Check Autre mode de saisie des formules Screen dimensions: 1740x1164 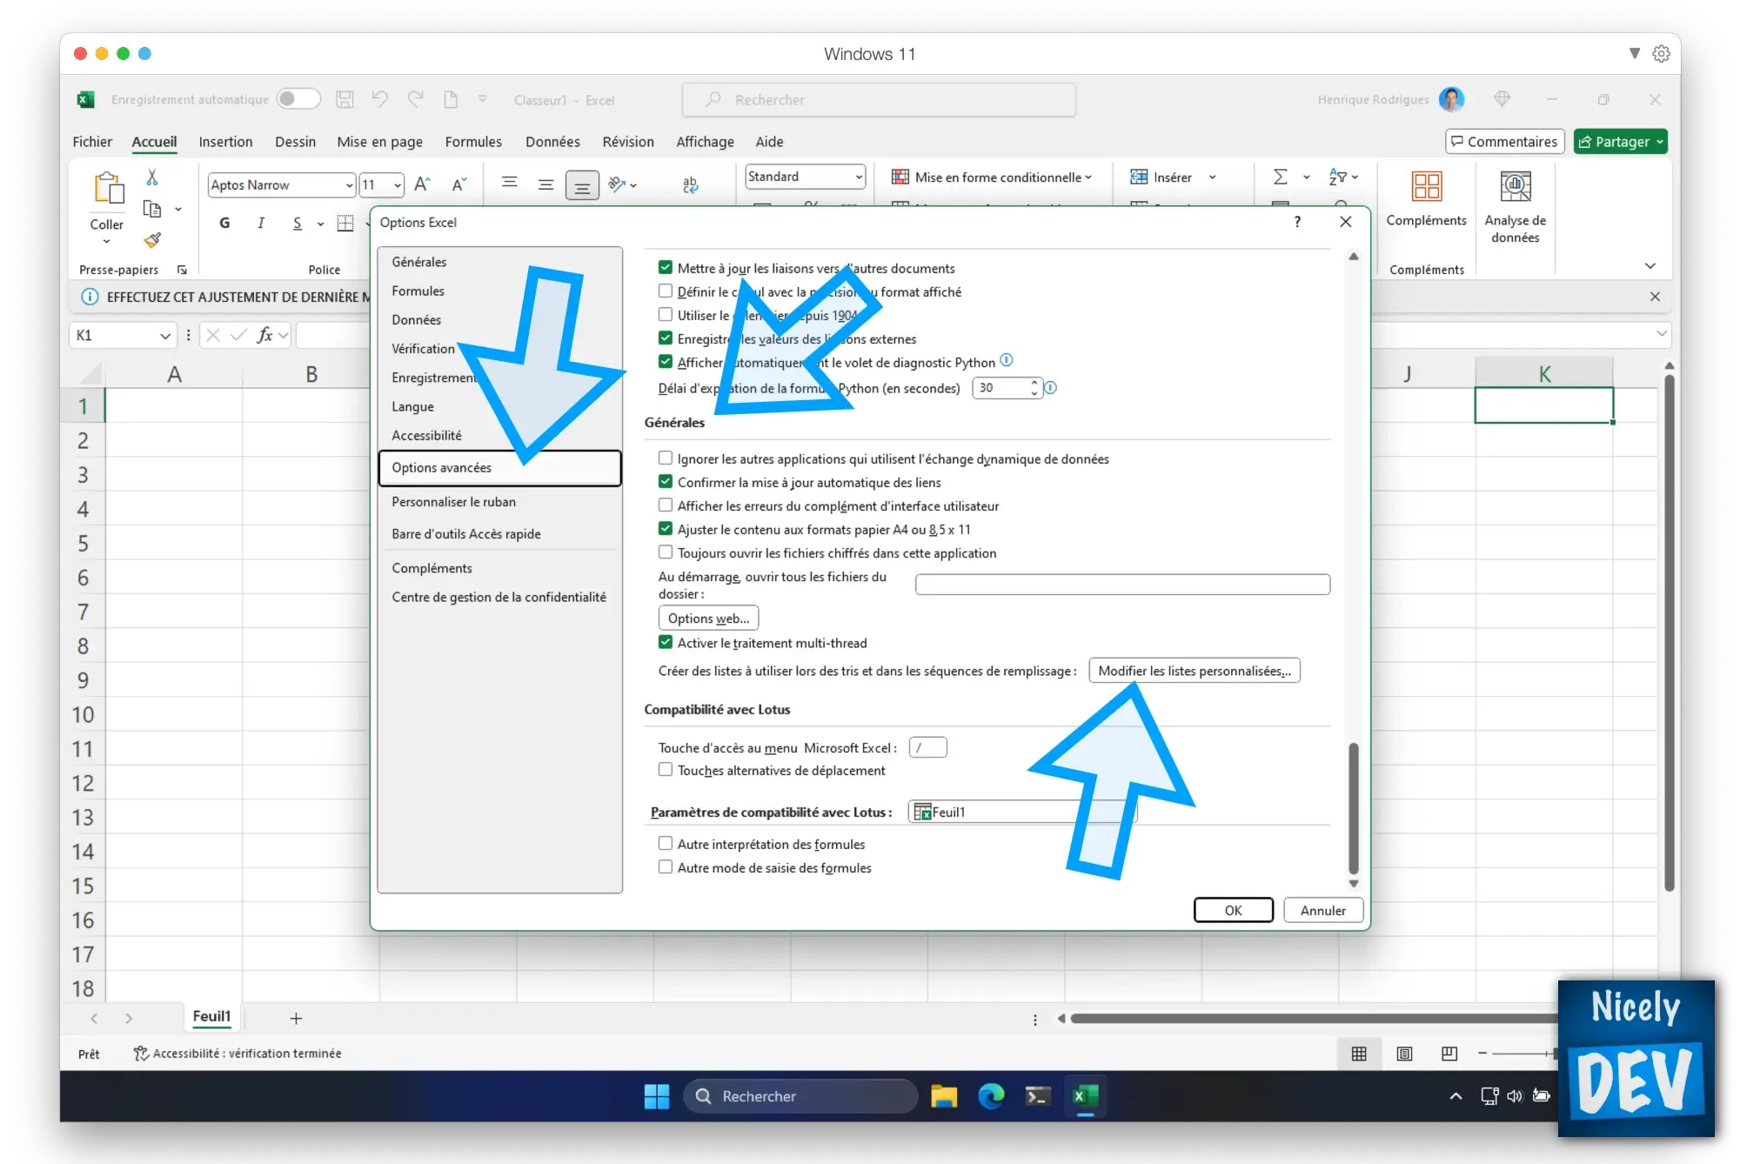click(666, 866)
